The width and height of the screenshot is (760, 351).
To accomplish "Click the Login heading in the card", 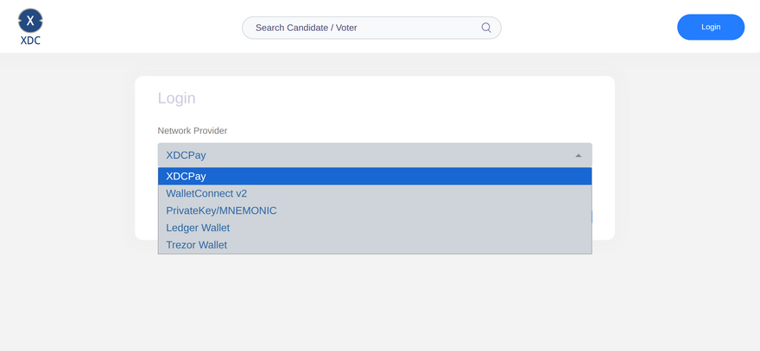I will pos(176,98).
